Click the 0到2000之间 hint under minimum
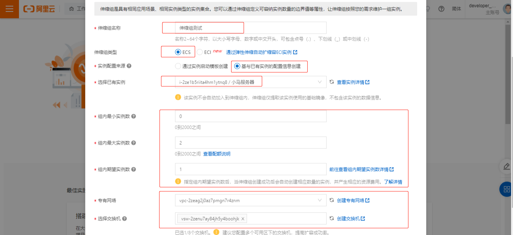 [188, 127]
